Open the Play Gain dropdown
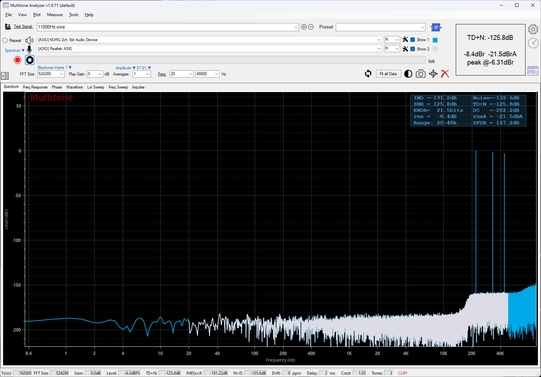Viewport: 541px width, 377px height. click(x=100, y=74)
